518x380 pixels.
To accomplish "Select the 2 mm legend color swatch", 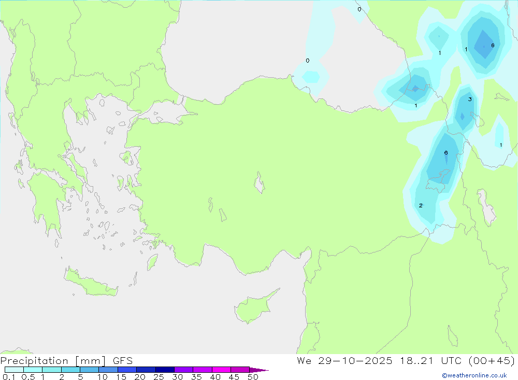I will (x=70, y=370).
